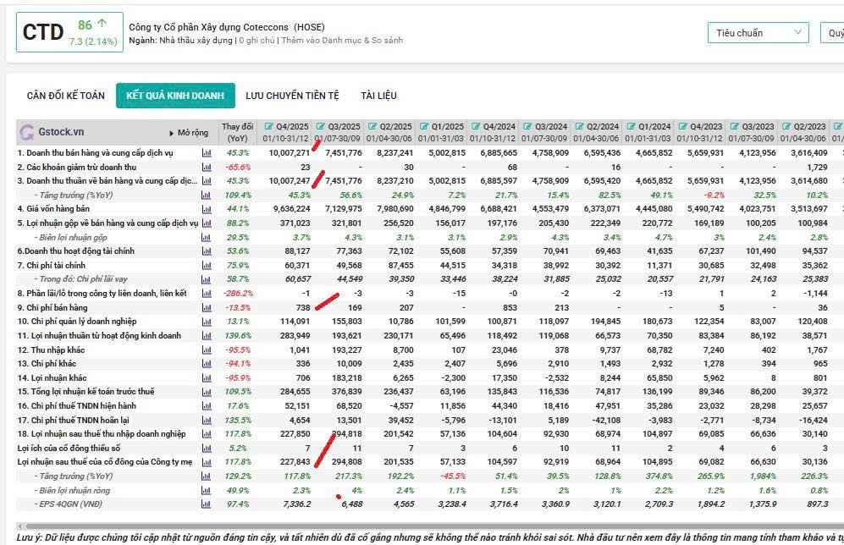
Task: Open chart icon for Chi phí tài chính row
Action: point(207,265)
